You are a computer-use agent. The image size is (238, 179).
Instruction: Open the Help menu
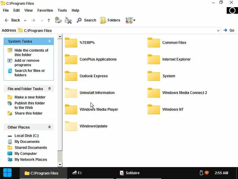pos(76,10)
